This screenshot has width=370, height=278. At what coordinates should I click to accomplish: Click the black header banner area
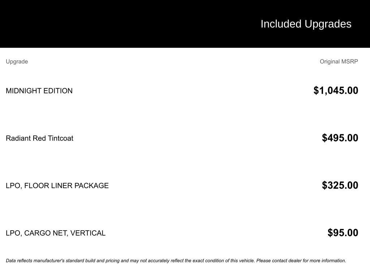(185, 24)
